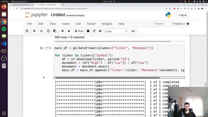This screenshot has height=117, width=208.
Task: Open Terminal from the dock
Action: click(x=4, y=51)
